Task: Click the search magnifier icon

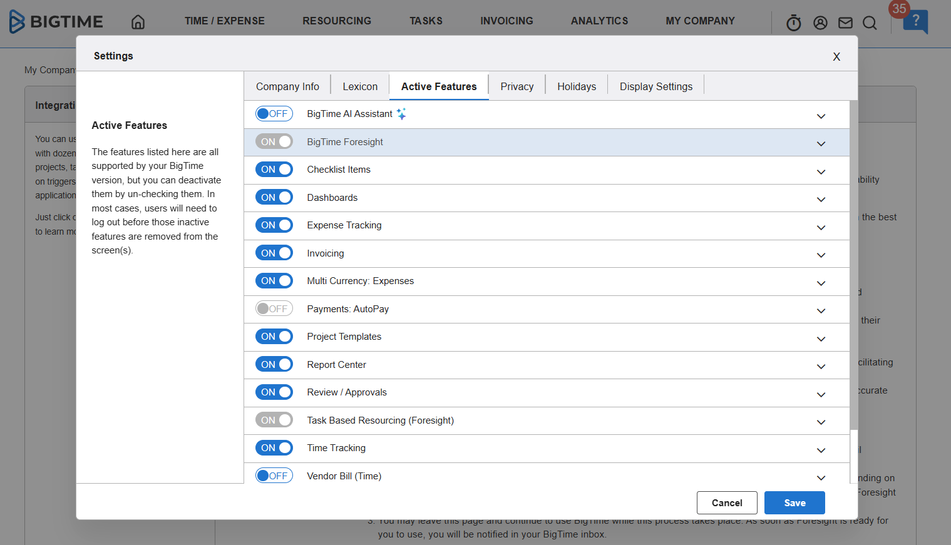Action: point(870,23)
